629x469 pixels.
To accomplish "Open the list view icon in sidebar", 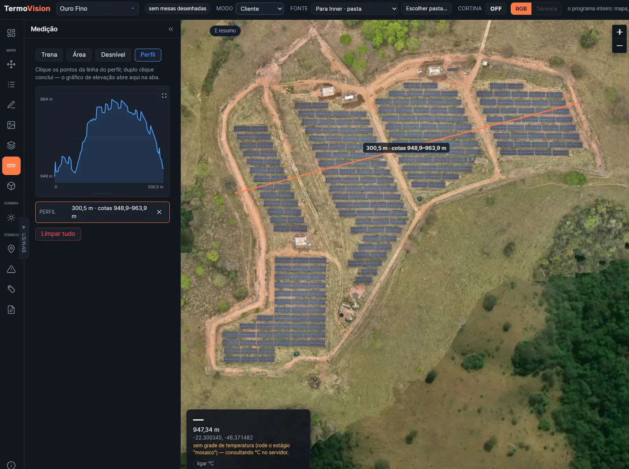I will pyautogui.click(x=11, y=85).
